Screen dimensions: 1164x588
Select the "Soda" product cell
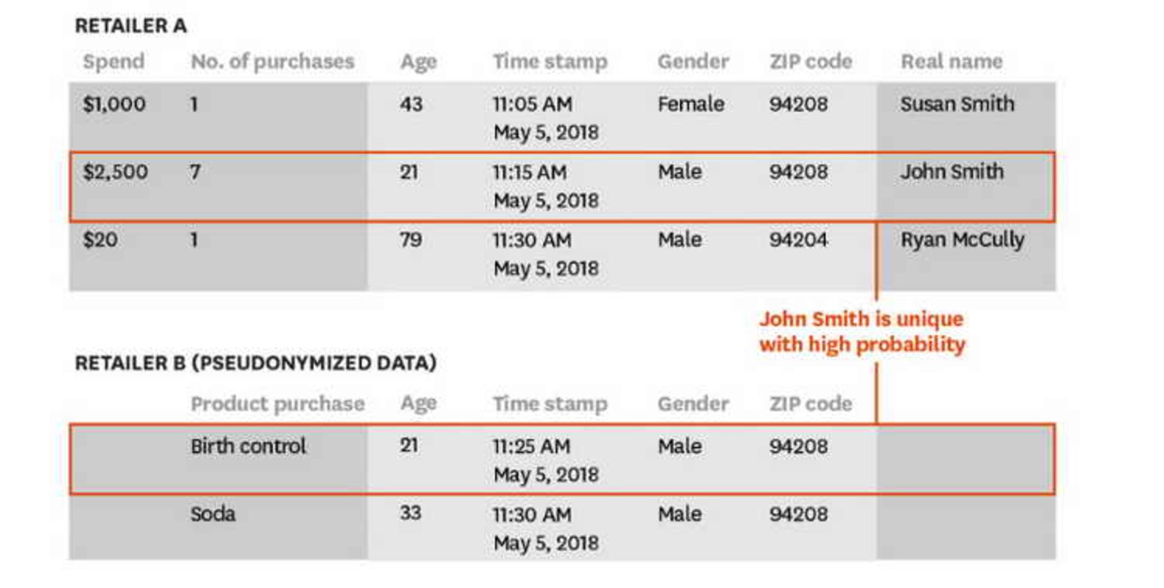point(213,515)
